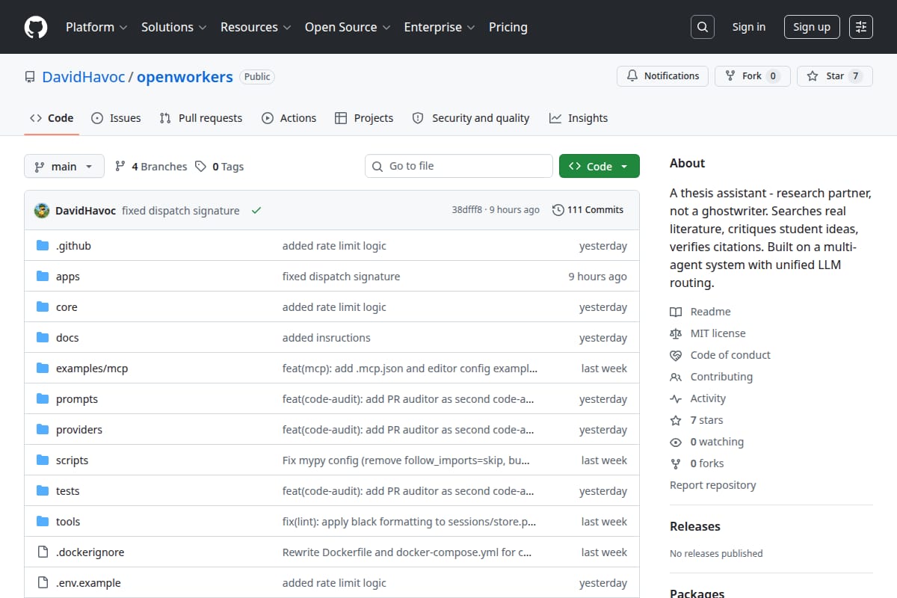This screenshot has height=598, width=897.
Task: Click the DavidHavoc avatar in commit row
Action: point(42,211)
